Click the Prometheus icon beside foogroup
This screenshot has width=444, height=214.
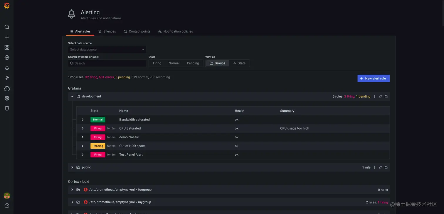[86, 190]
